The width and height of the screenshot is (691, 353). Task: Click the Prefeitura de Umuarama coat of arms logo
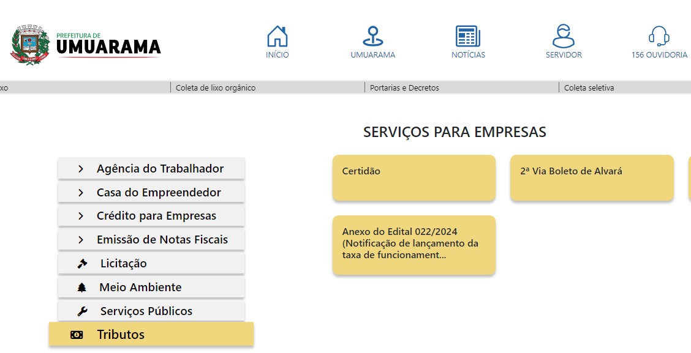[29, 43]
